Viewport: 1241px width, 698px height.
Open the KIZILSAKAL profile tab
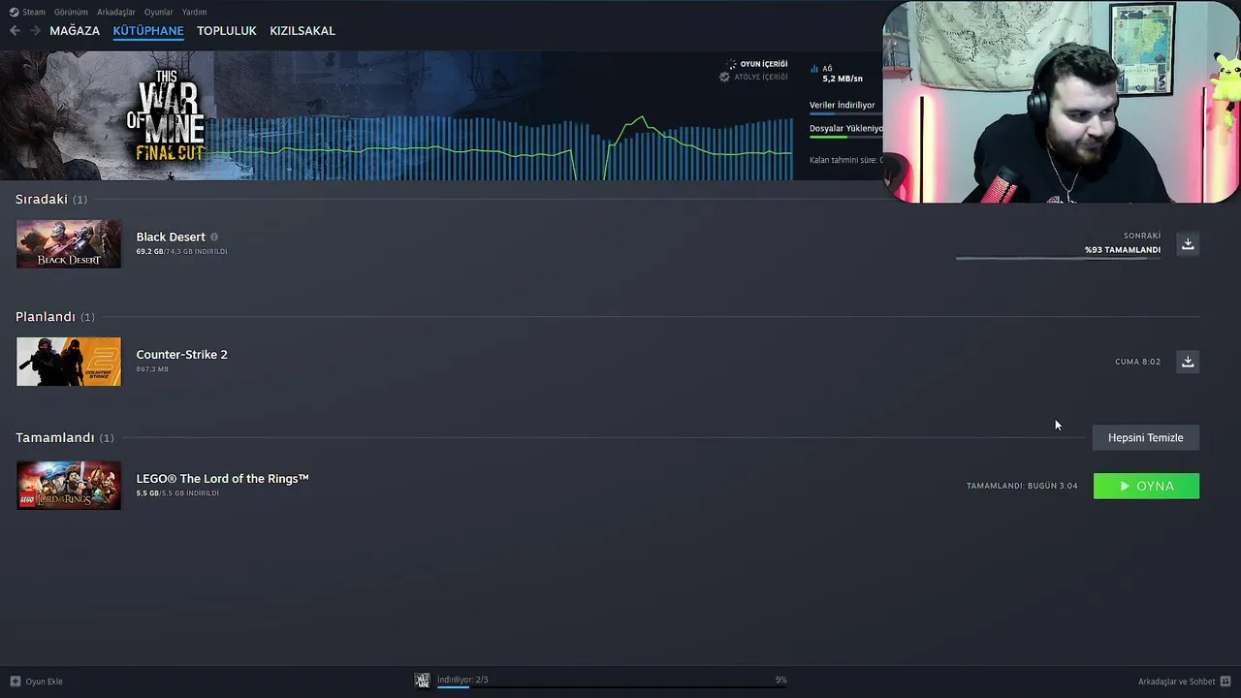pos(302,31)
